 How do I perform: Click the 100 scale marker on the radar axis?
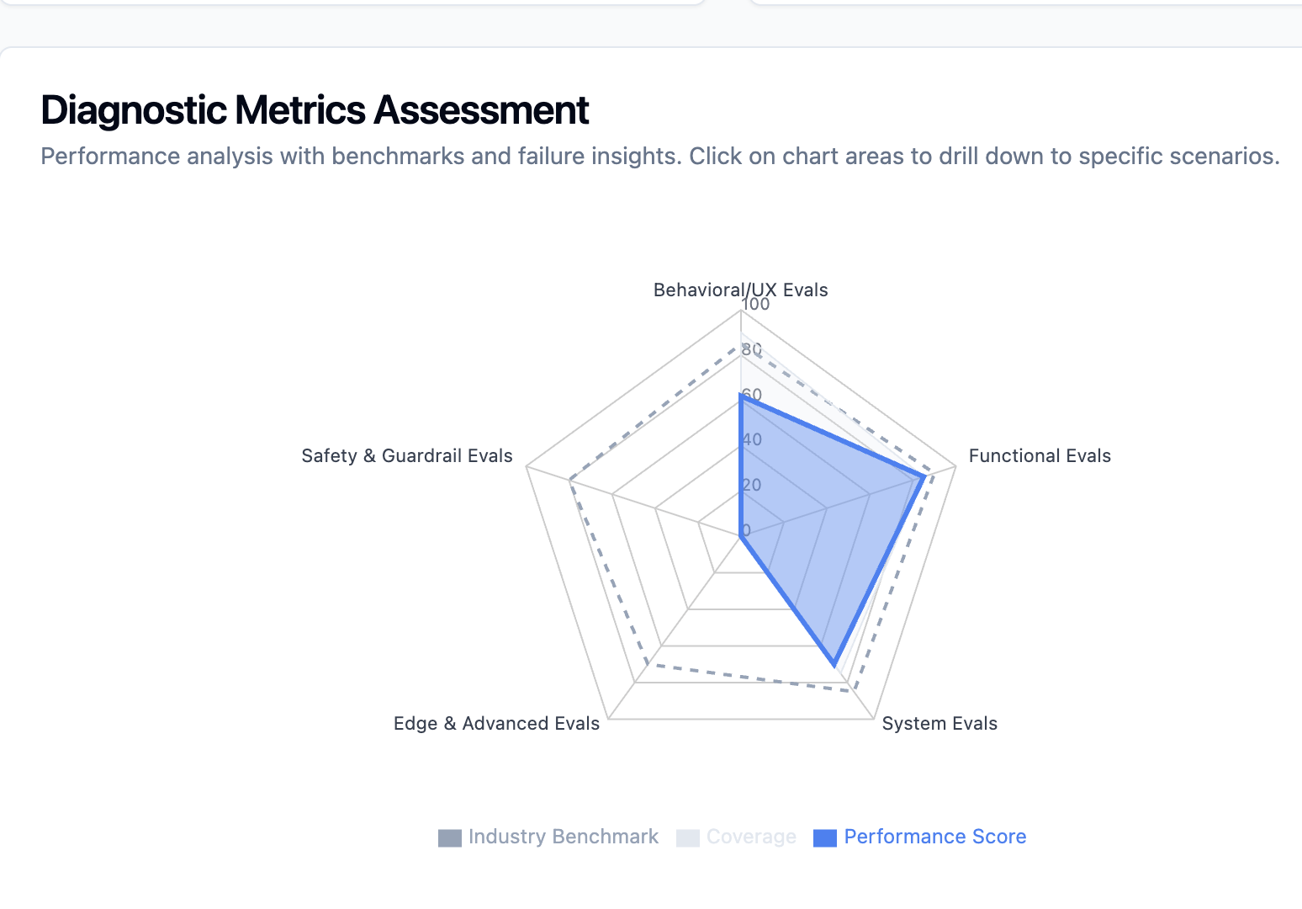pos(755,305)
